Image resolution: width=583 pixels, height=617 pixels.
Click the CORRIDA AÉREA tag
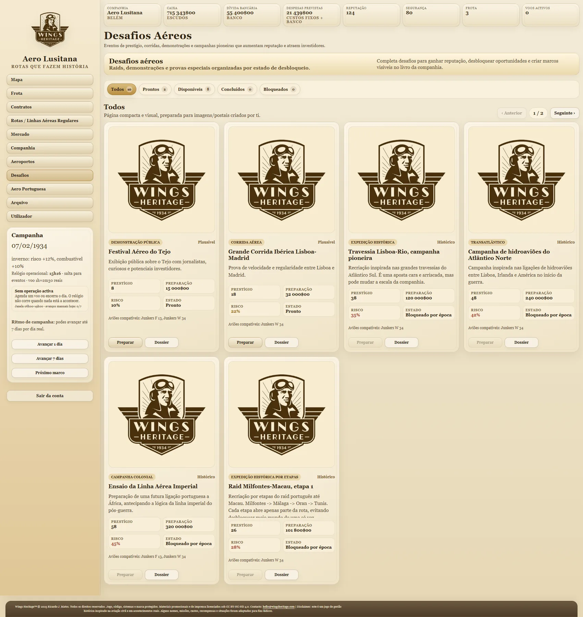[x=246, y=242]
